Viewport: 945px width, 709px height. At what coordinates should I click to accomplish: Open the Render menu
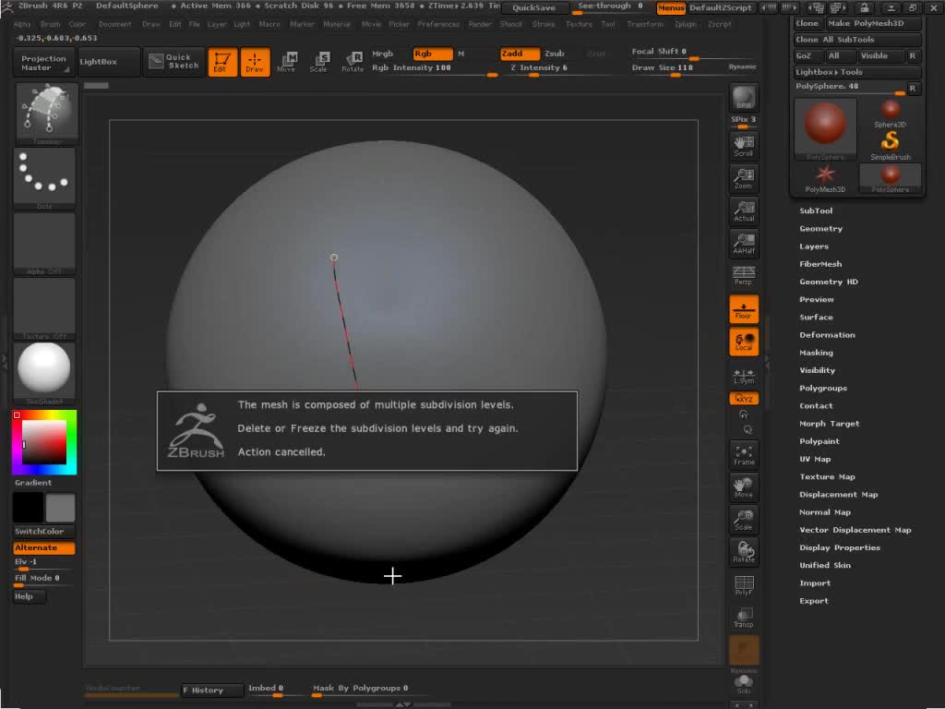coord(480,24)
